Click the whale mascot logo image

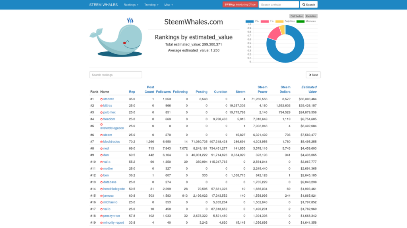tap(116, 37)
